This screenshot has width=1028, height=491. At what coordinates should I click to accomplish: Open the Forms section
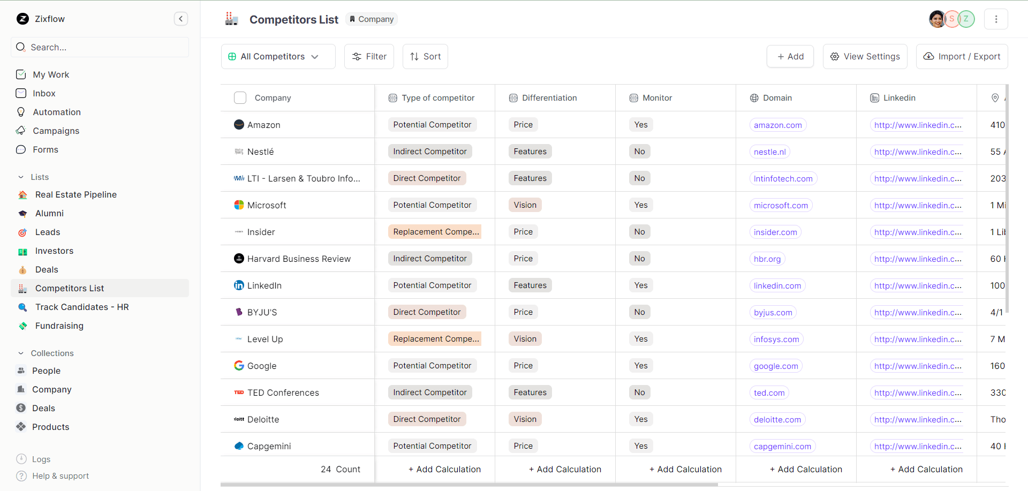(46, 149)
